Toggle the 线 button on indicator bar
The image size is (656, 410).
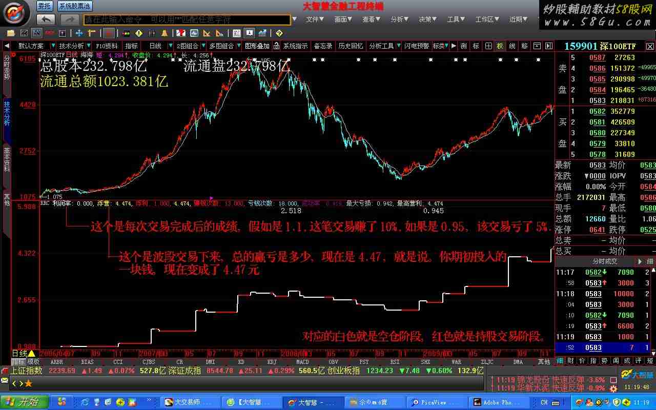512,46
